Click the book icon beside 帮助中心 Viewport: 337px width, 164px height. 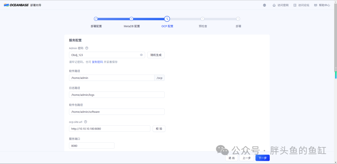tap(315, 5)
